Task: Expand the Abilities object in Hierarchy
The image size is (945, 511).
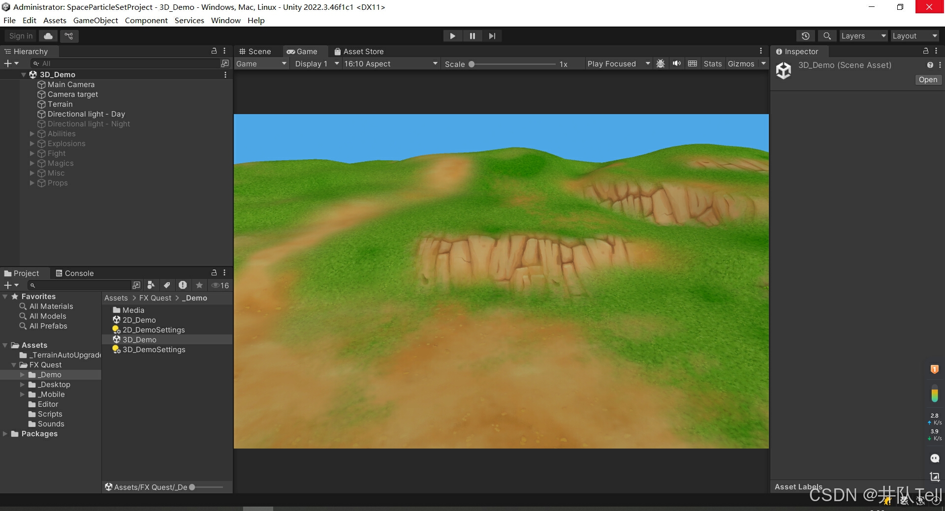Action: [32, 134]
